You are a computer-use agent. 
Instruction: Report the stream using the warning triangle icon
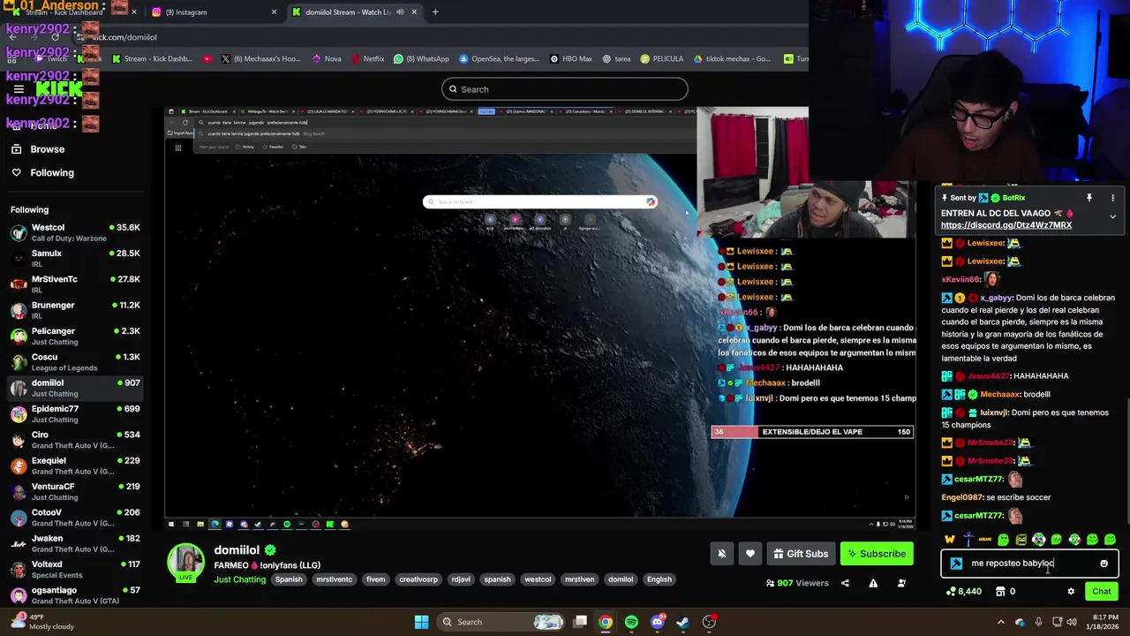pyautogui.click(x=873, y=583)
